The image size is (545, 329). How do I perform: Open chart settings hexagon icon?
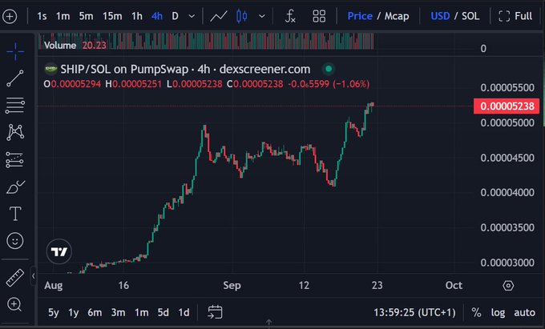pyautogui.click(x=508, y=286)
